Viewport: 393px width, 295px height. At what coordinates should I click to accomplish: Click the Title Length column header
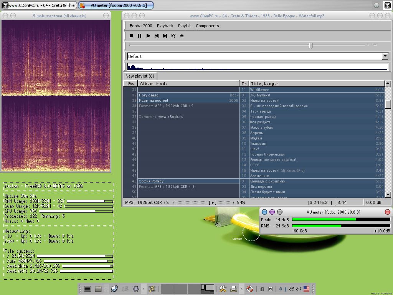pyautogui.click(x=317, y=83)
